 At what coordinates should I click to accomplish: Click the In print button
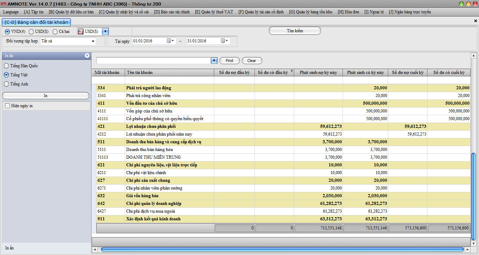tap(46, 96)
